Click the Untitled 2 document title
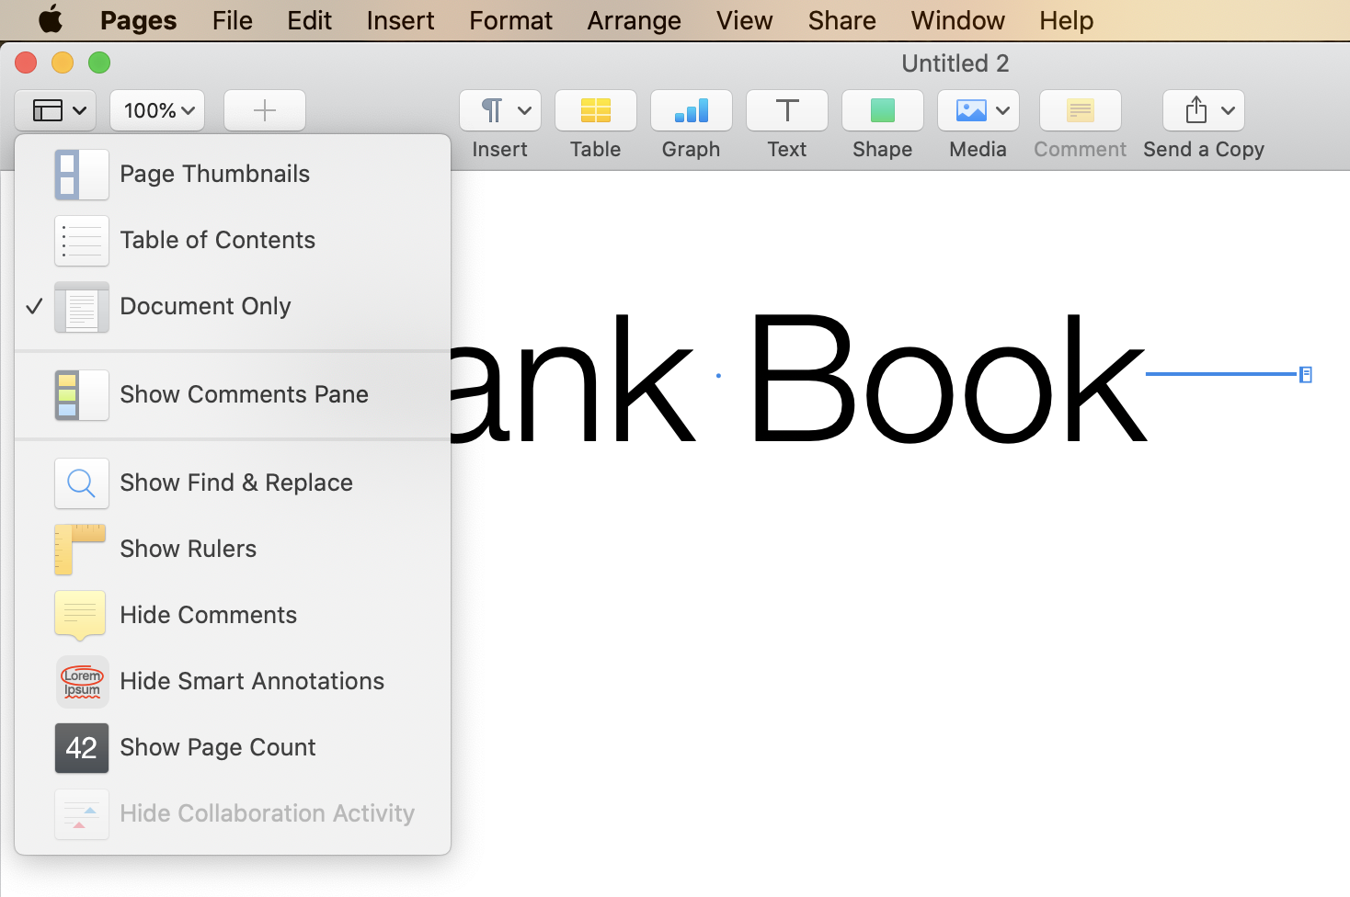1350x897 pixels. click(x=955, y=63)
